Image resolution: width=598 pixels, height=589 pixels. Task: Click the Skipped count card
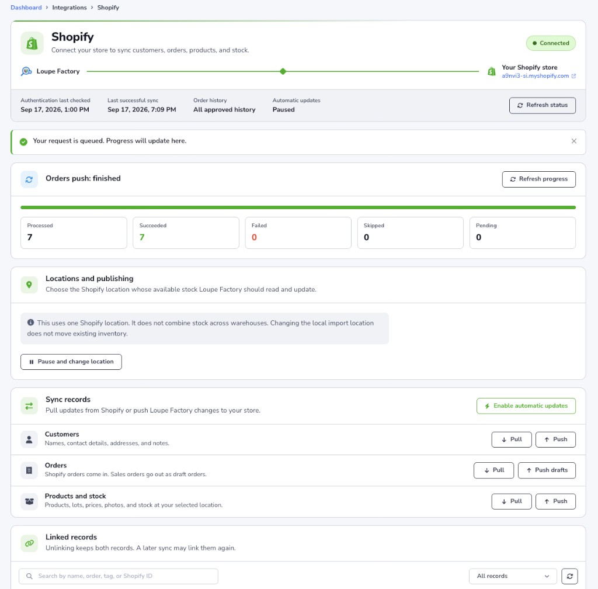[410, 233]
